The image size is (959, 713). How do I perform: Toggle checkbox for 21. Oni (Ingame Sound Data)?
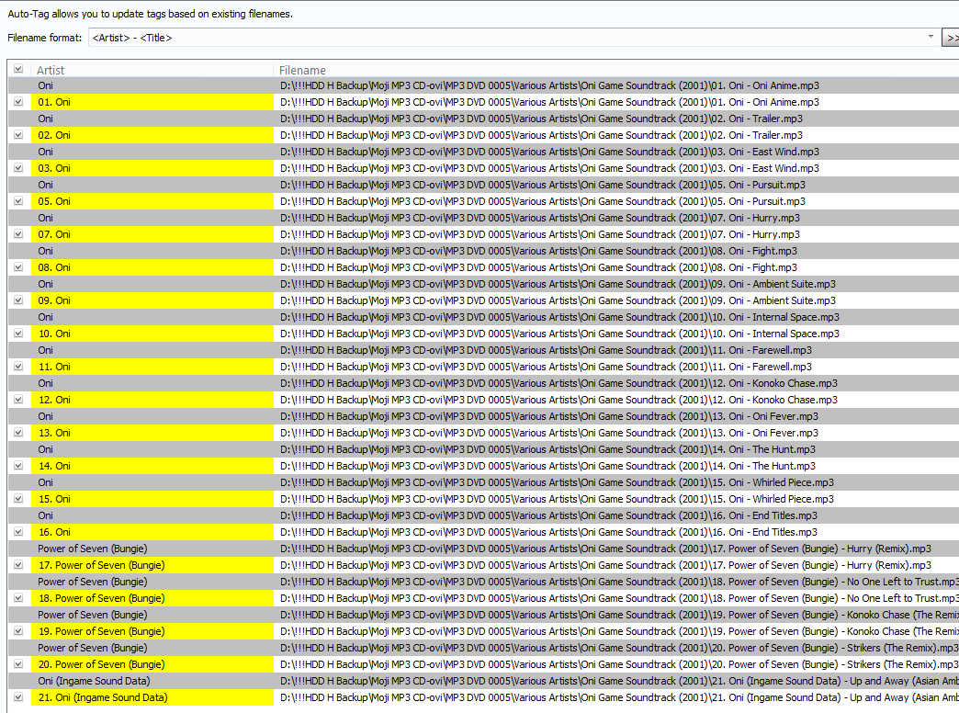(18, 697)
